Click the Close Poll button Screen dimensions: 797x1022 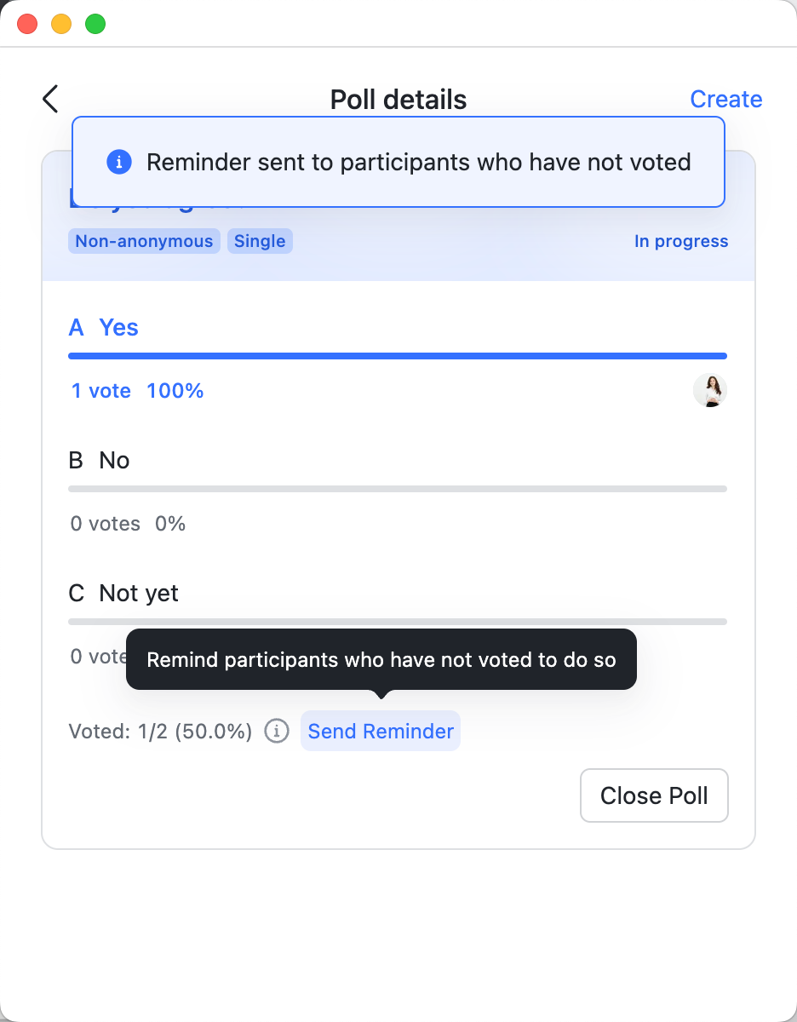[654, 795]
